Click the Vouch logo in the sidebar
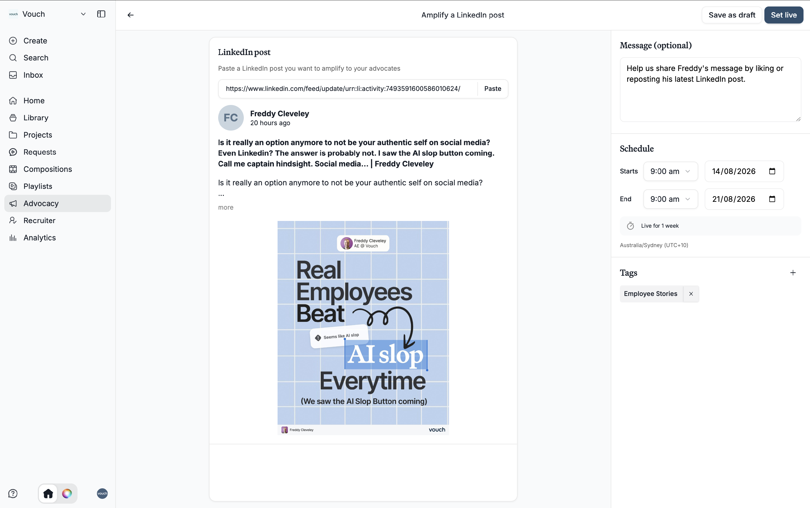Image resolution: width=810 pixels, height=508 pixels. 13,14
